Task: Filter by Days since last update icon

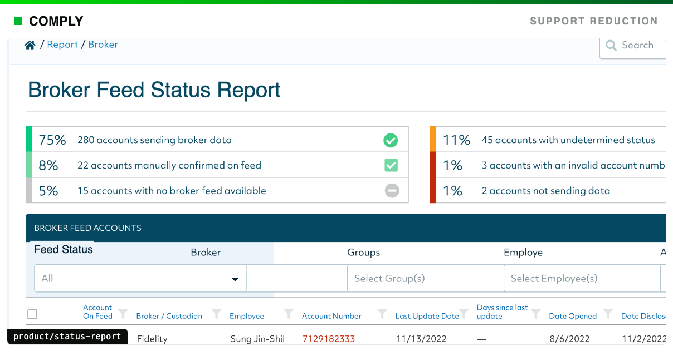Action: coord(535,314)
